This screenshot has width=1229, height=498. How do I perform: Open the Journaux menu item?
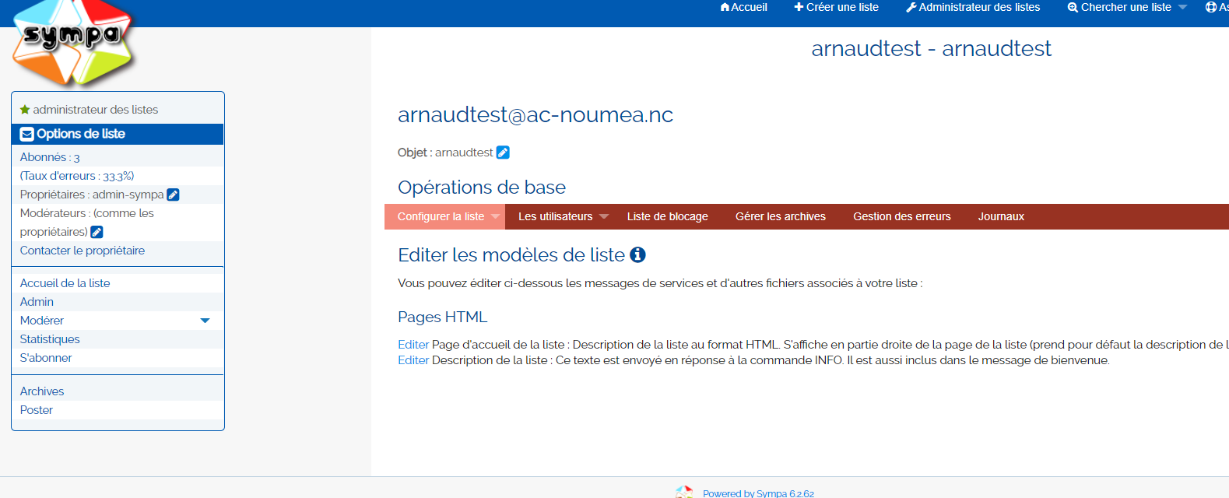pyautogui.click(x=1000, y=216)
